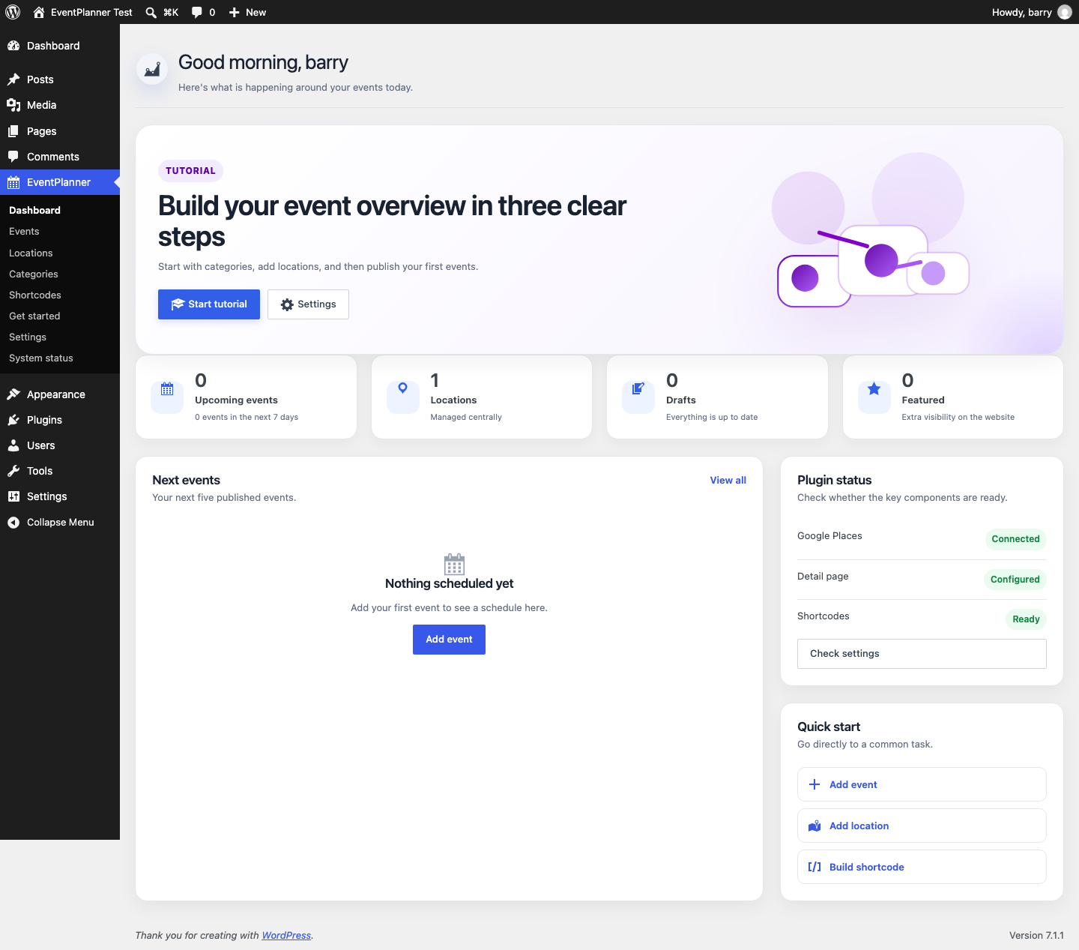Click the blue Add event button
1079x950 pixels.
[x=449, y=640]
